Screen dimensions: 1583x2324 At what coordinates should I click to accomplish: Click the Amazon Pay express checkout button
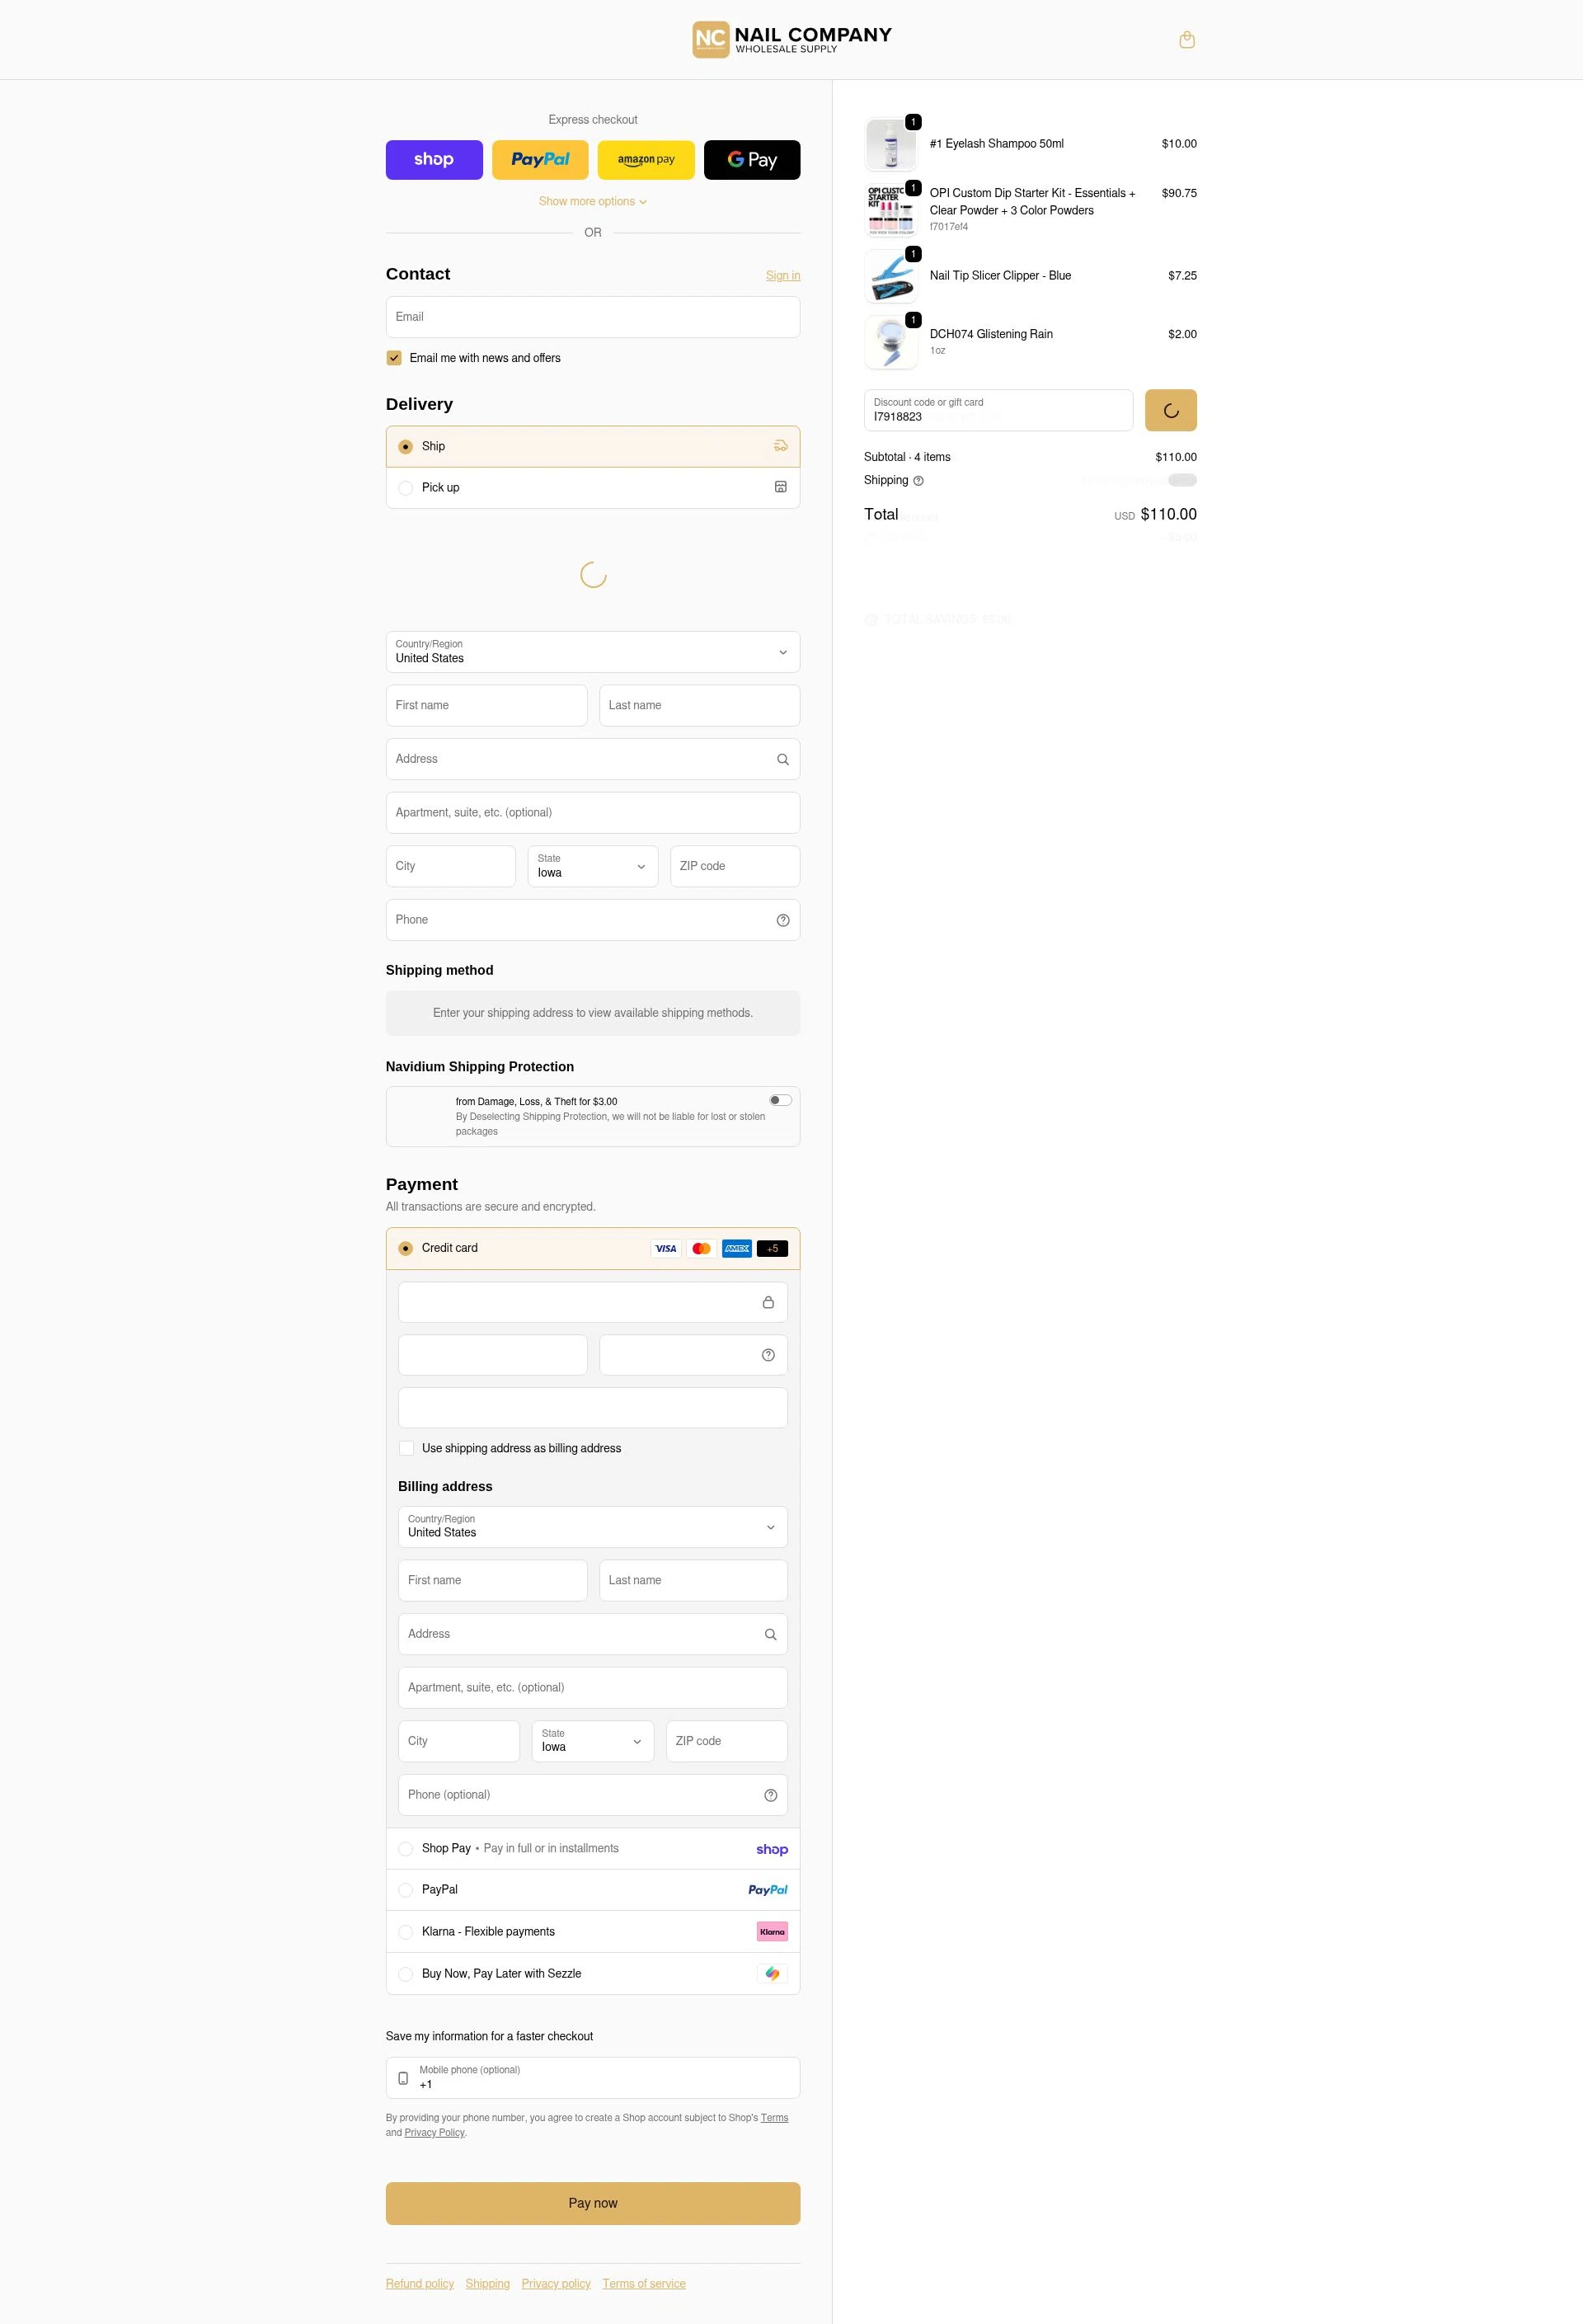tap(645, 159)
